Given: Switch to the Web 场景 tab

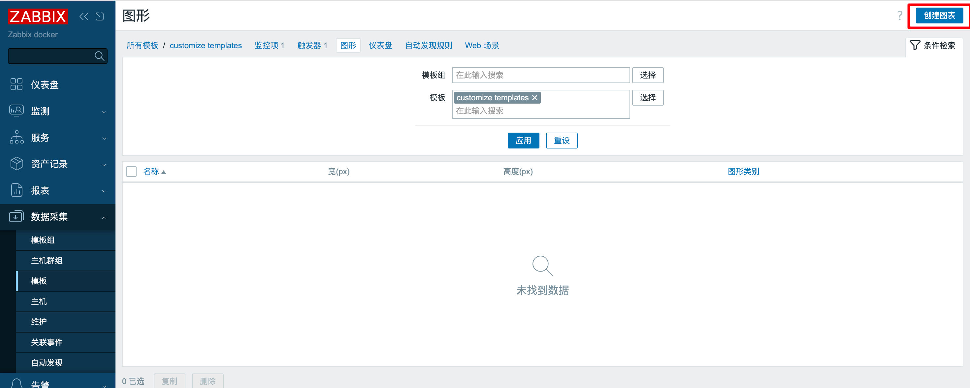Looking at the screenshot, I should 482,46.
